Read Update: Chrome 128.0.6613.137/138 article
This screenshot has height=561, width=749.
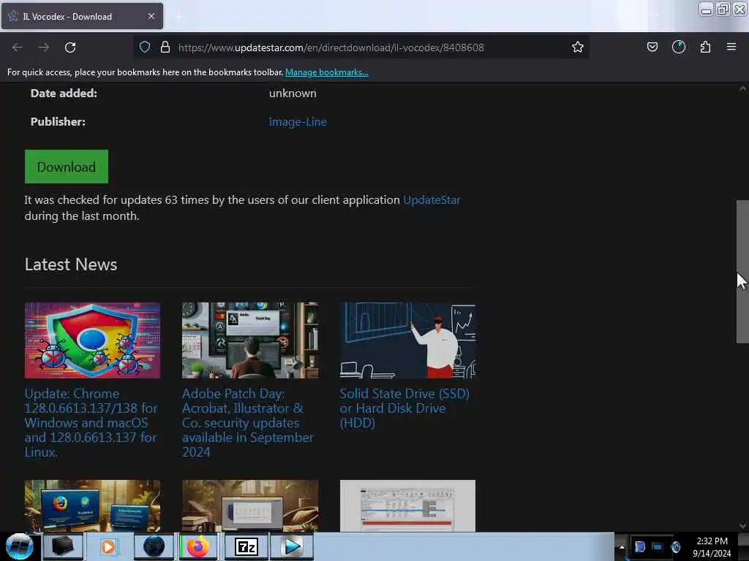click(x=91, y=423)
